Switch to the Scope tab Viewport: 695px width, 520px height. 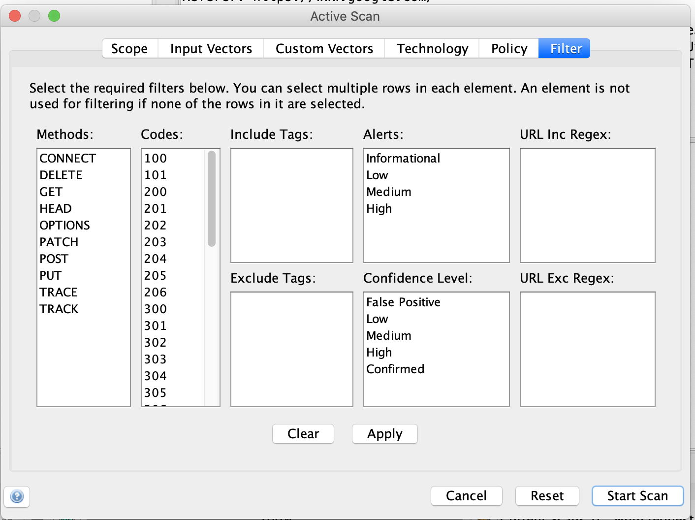pos(129,48)
